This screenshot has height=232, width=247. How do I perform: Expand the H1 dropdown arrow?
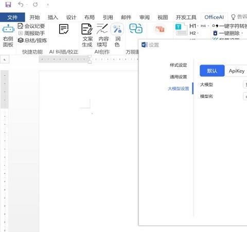tap(198, 26)
